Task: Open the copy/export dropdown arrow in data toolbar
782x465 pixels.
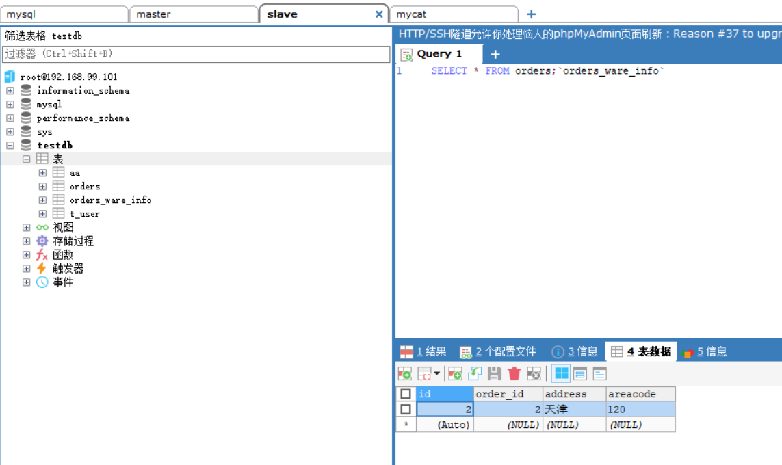Action: pos(437,373)
